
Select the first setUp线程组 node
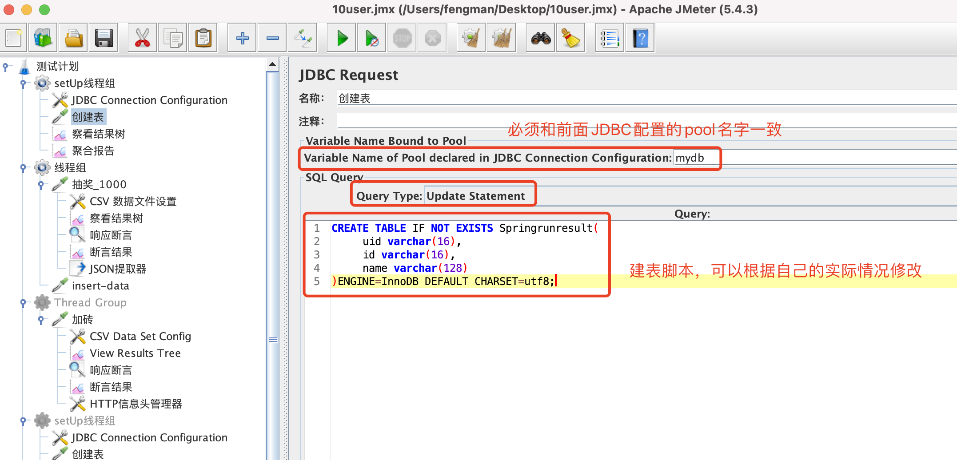tap(84, 83)
